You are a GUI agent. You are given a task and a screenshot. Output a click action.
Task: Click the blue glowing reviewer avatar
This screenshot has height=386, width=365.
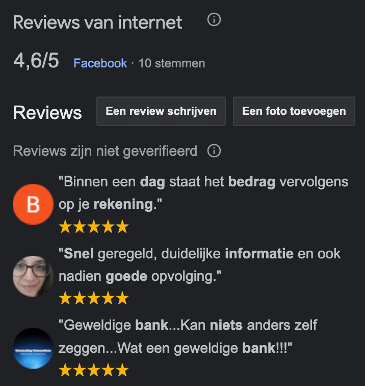click(33, 348)
